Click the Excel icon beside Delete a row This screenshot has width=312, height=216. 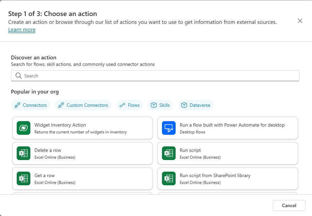coord(24,153)
